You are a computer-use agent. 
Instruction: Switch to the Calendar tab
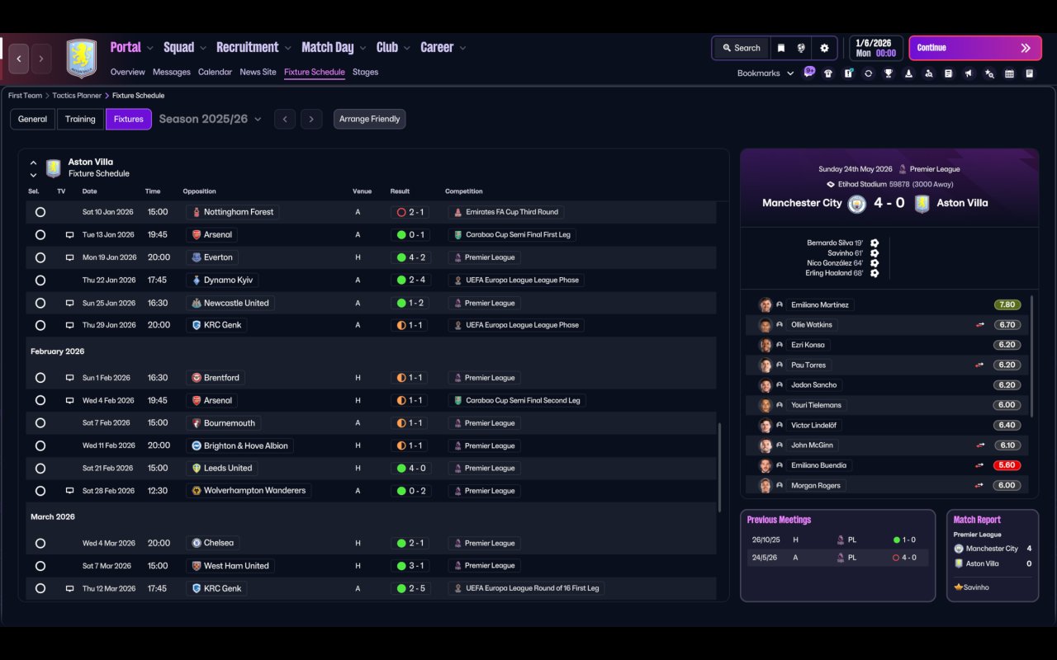tap(215, 72)
